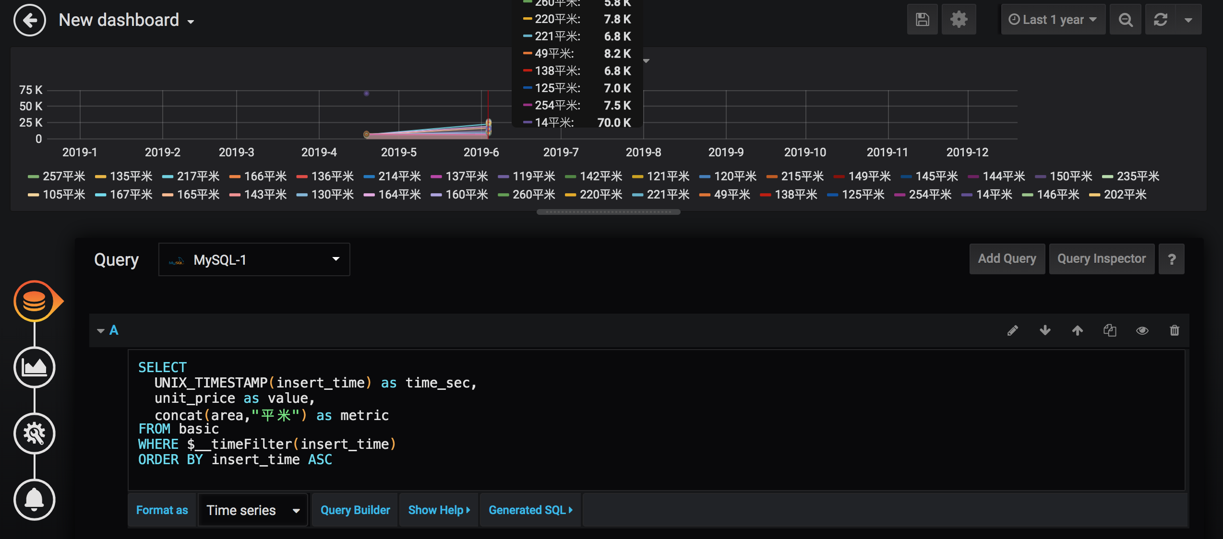The image size is (1223, 539).
Task: Delete query A with trash icon
Action: pos(1175,330)
